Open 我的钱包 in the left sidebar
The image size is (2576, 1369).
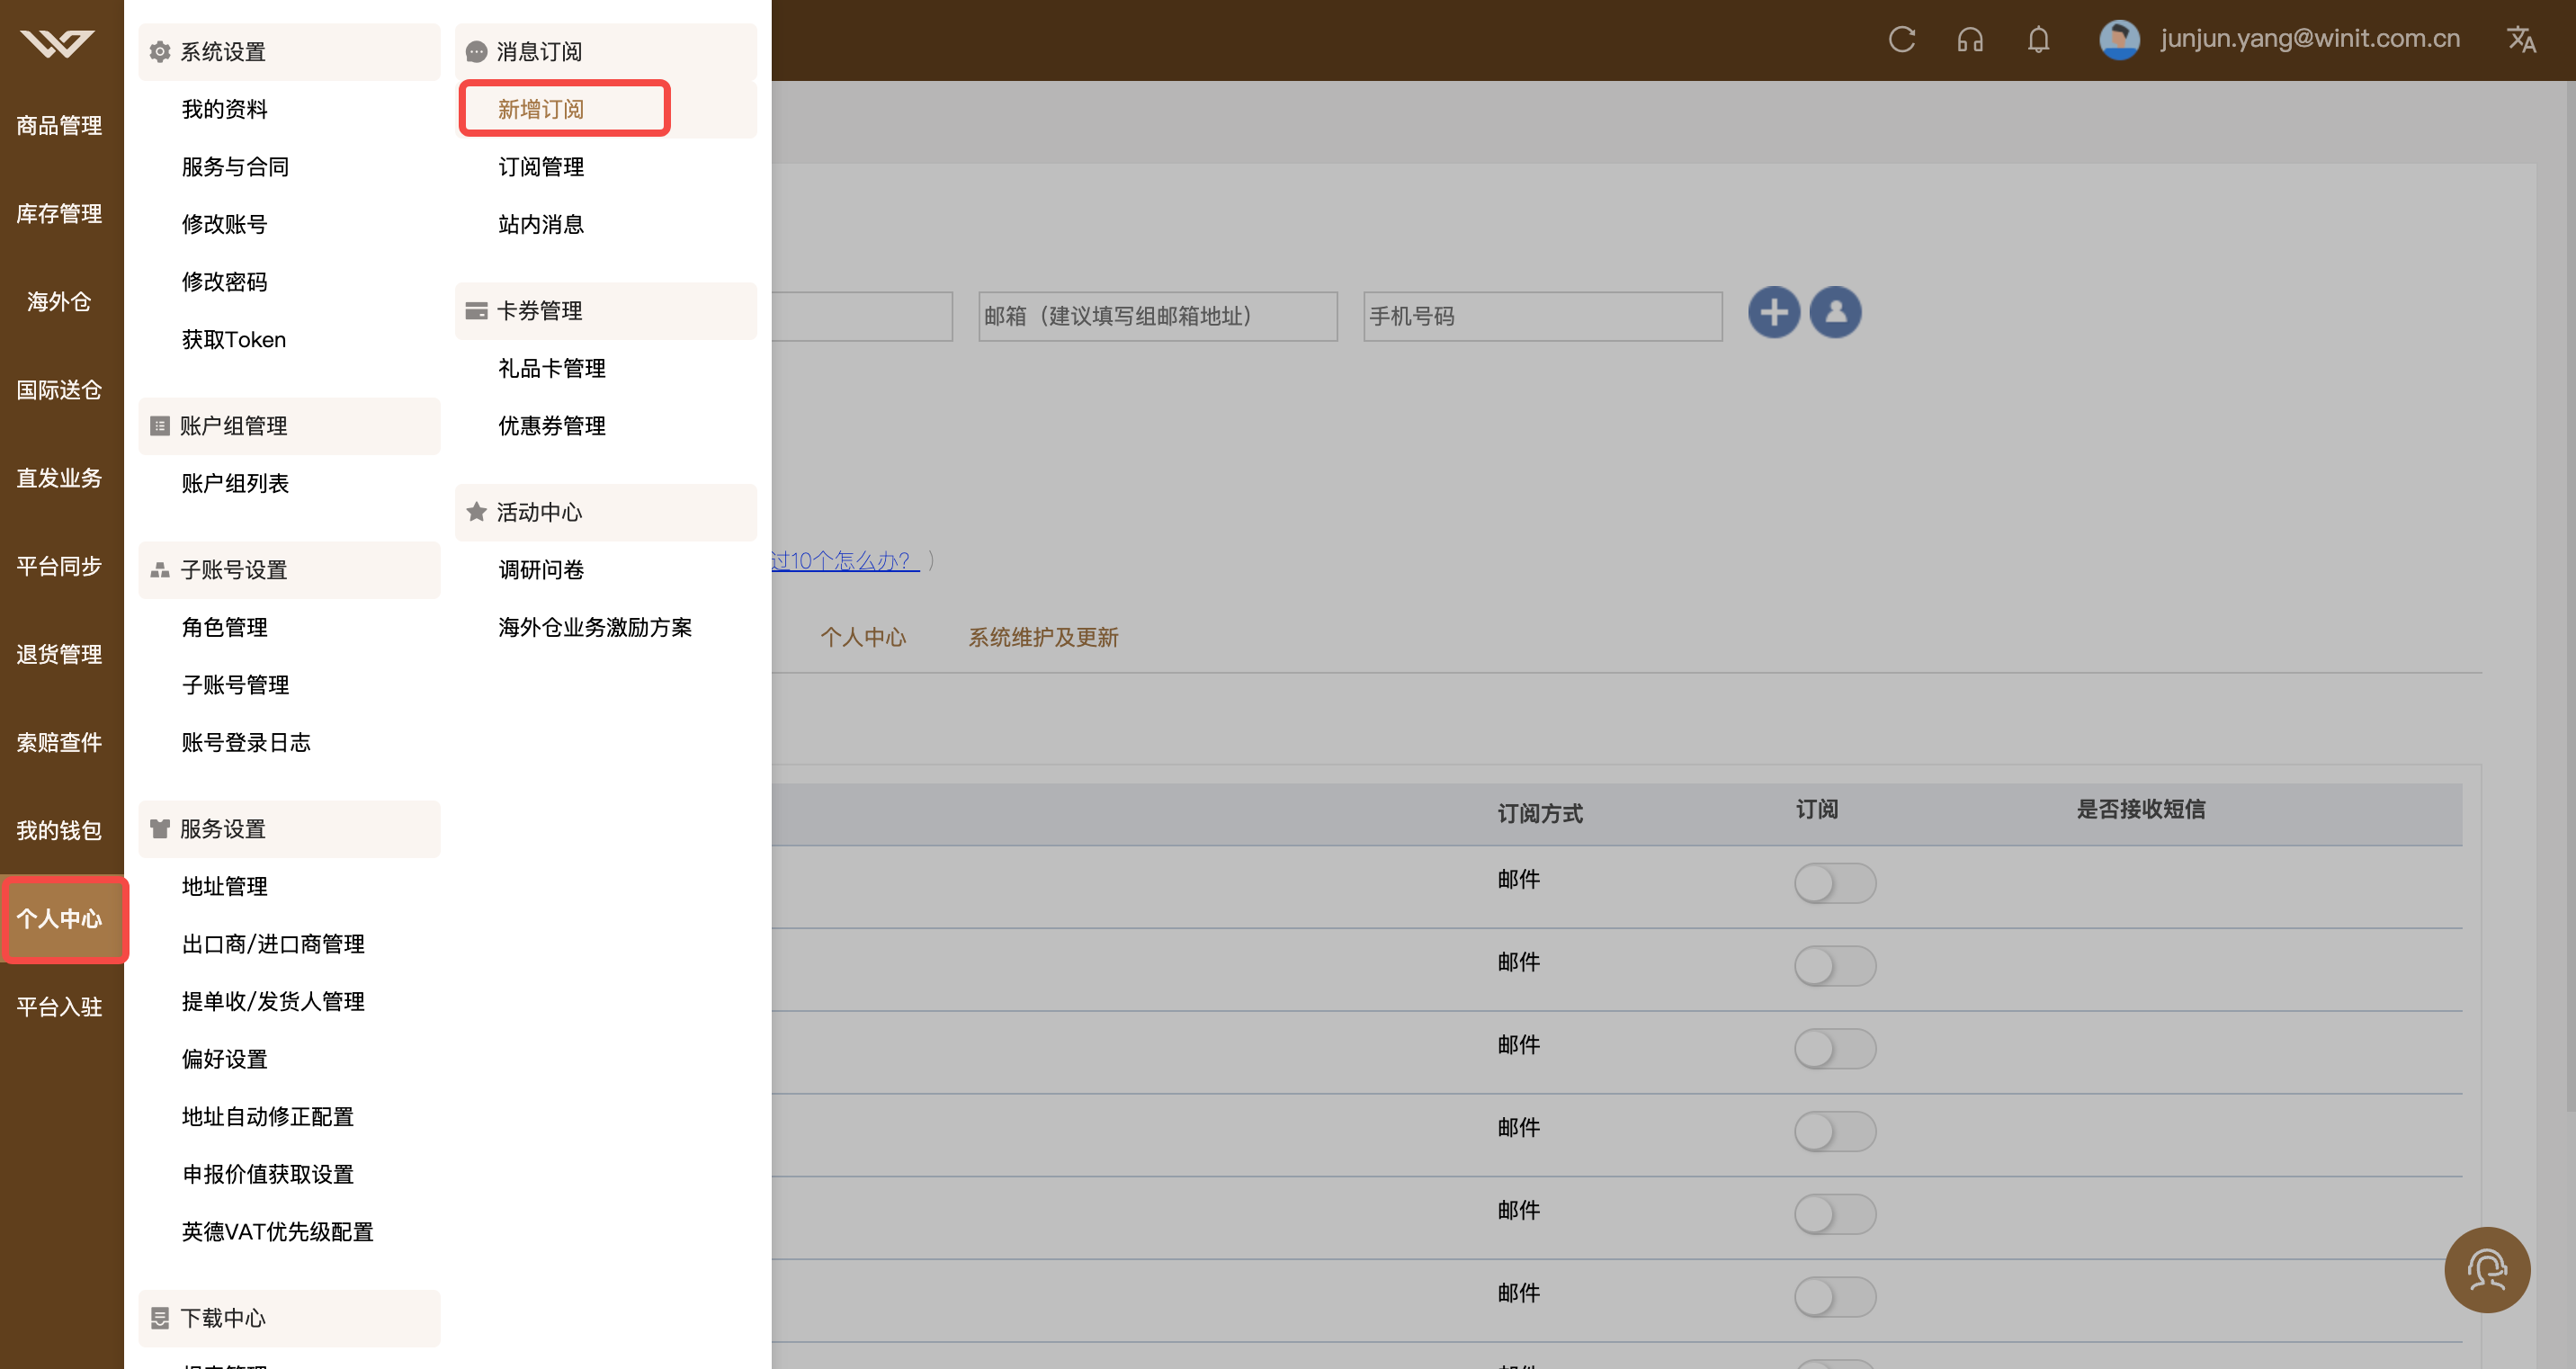60,831
